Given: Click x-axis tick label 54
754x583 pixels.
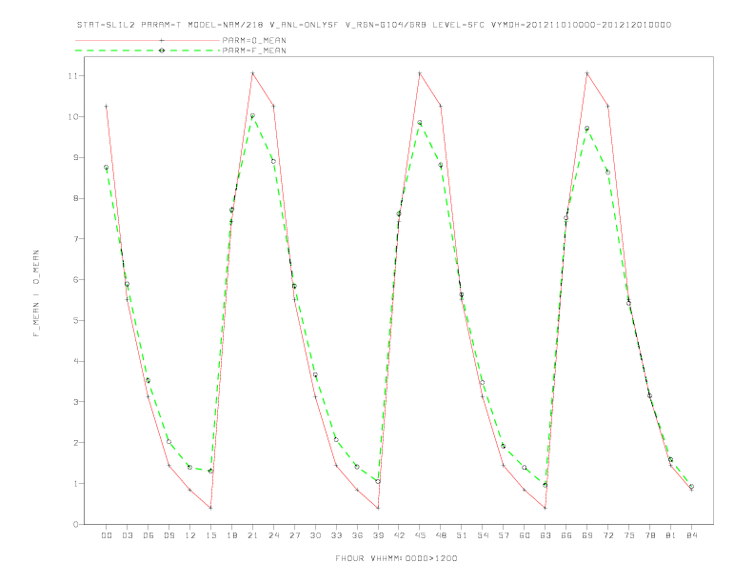Looking at the screenshot, I should click(483, 535).
